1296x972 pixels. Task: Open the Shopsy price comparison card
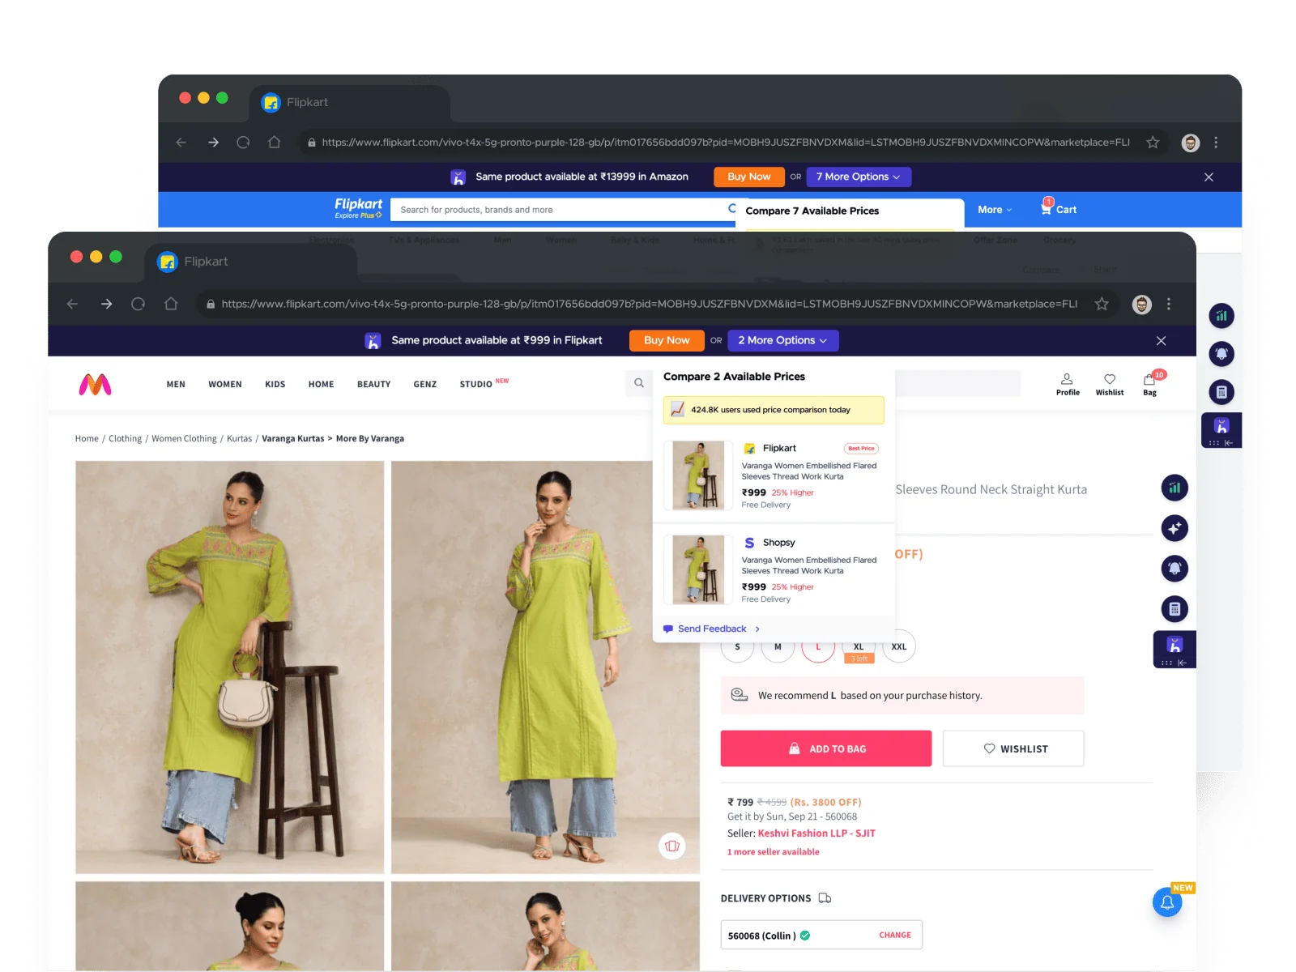click(x=774, y=570)
